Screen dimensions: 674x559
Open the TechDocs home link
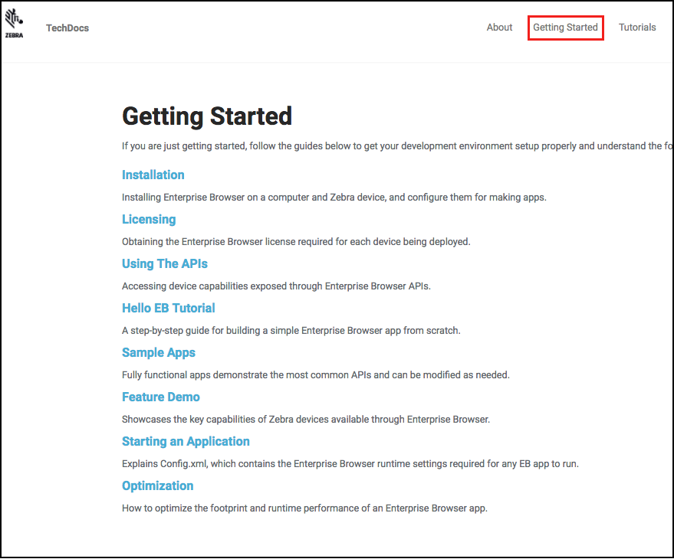67,28
